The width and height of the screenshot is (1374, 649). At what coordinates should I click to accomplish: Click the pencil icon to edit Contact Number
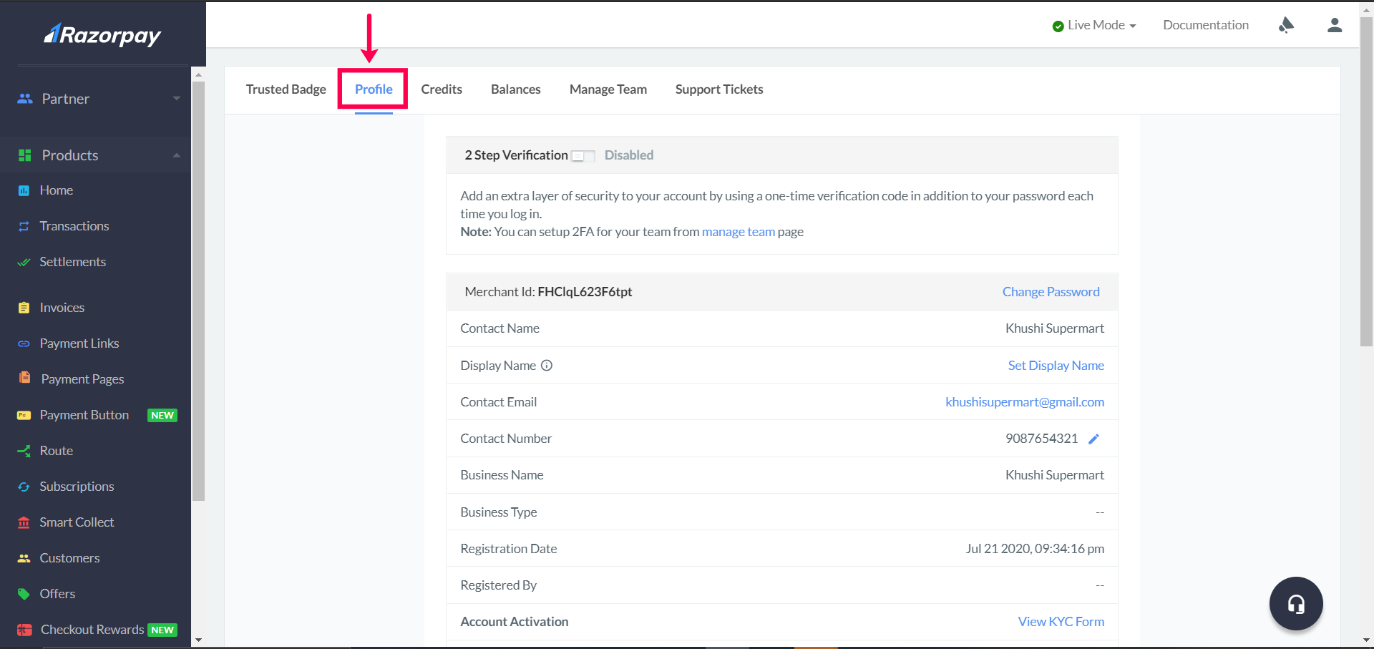(1093, 439)
